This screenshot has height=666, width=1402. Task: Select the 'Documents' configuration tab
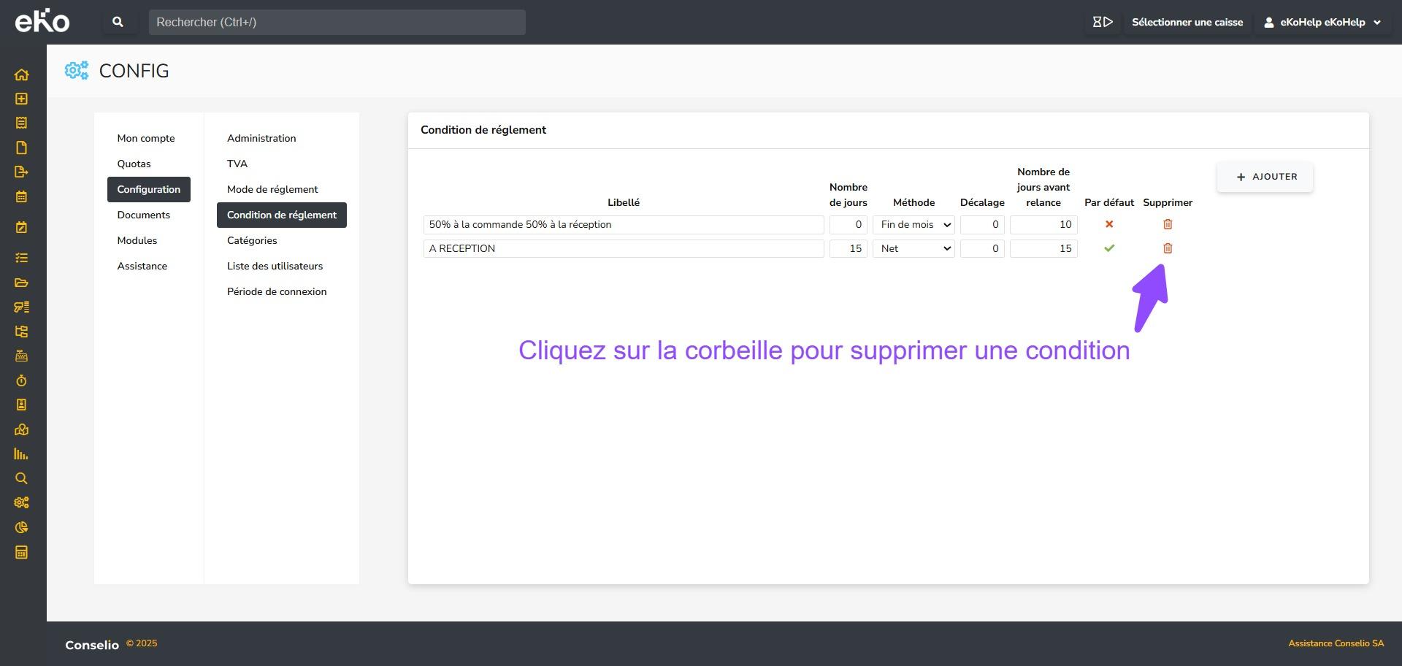tap(143, 215)
